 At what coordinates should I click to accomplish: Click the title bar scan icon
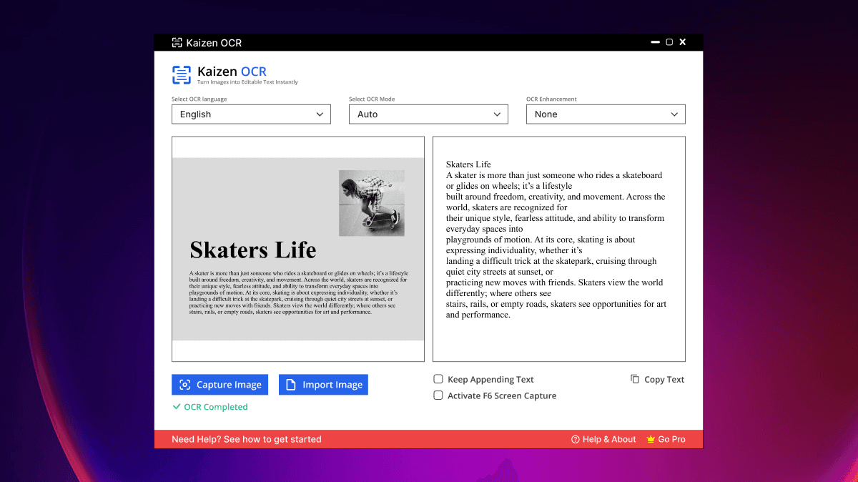[x=176, y=42]
